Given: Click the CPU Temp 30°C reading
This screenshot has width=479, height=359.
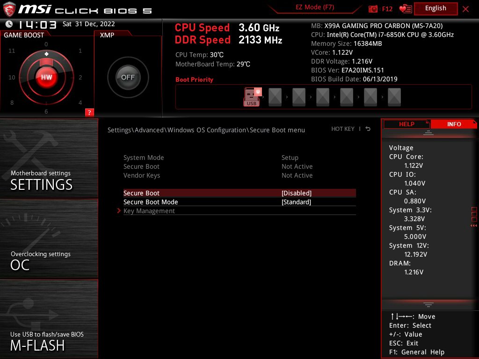Looking at the screenshot, I should 199,55.
